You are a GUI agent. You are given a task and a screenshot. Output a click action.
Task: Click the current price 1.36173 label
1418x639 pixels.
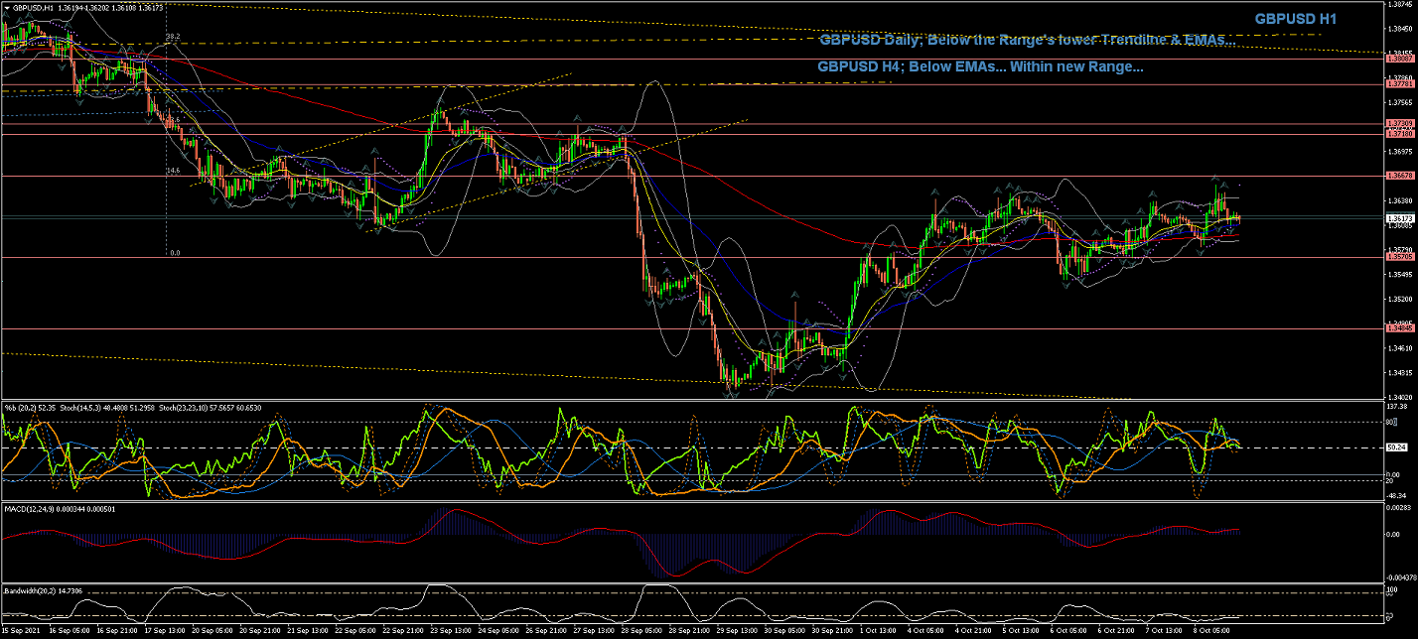pos(1400,218)
